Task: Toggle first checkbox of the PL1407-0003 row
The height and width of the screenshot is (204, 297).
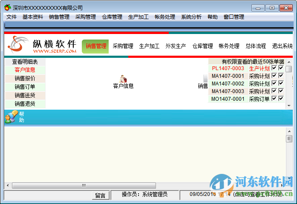Action: [x=274, y=68]
